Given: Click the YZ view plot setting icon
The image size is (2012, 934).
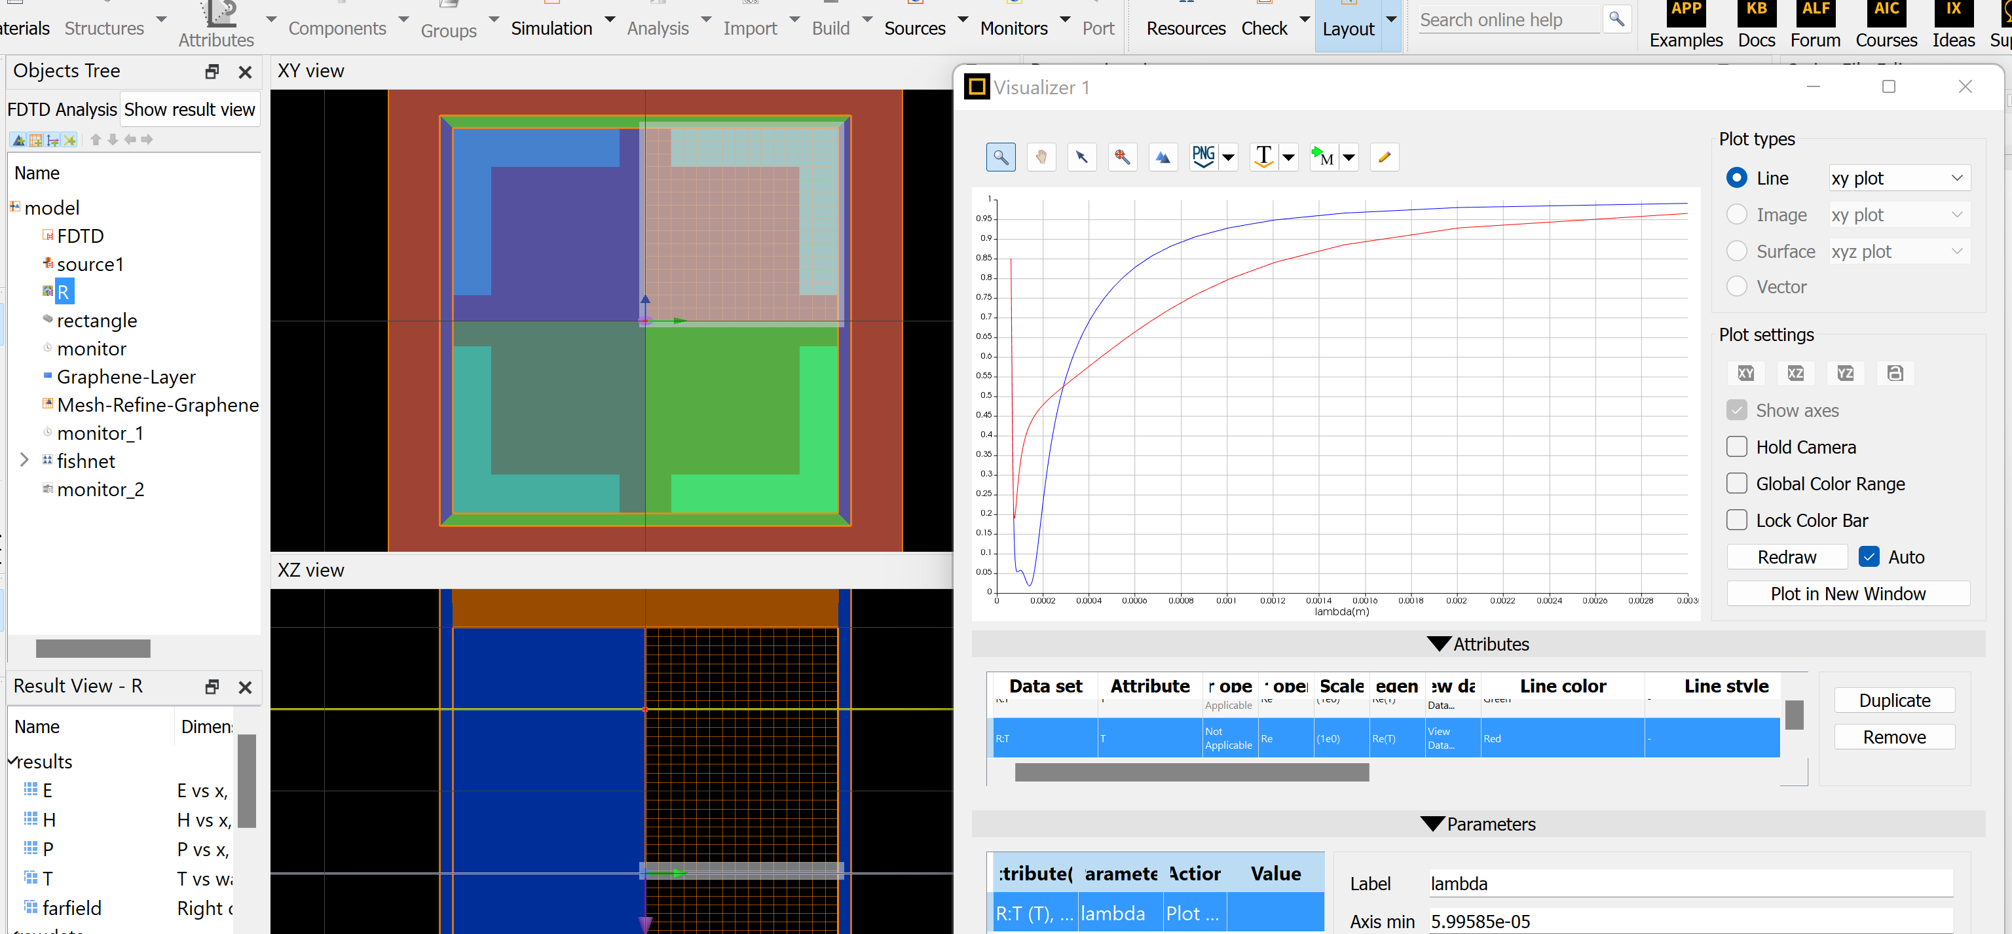Looking at the screenshot, I should (1846, 373).
